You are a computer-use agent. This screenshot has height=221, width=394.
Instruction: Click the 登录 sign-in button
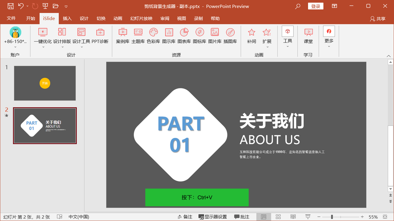point(316,6)
